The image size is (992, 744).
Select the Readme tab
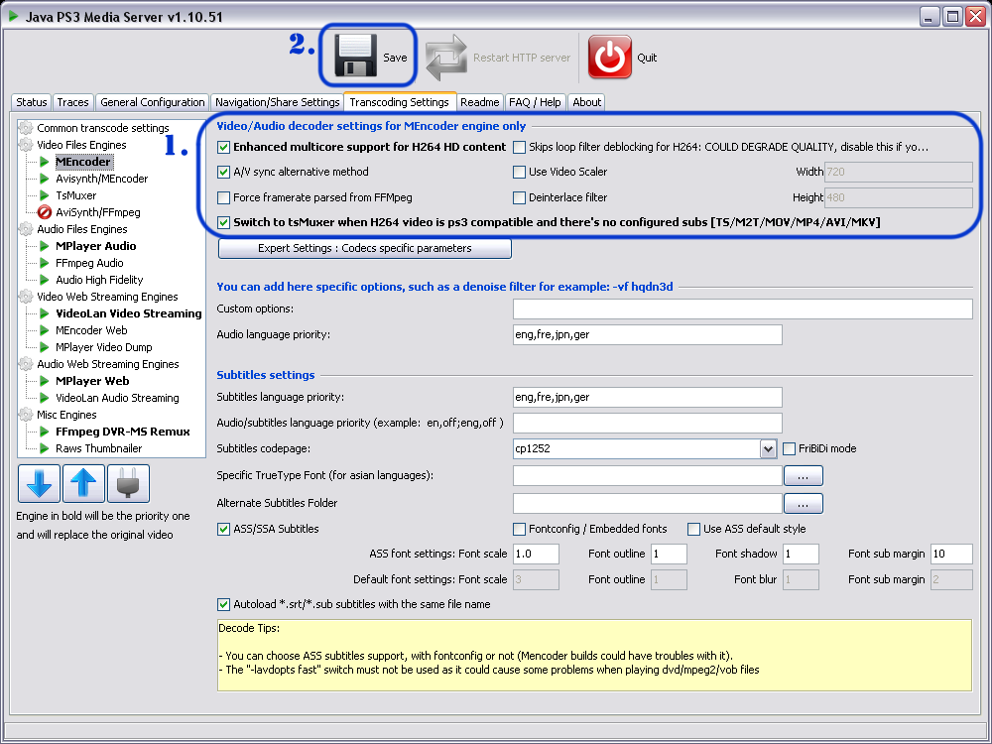(x=479, y=102)
